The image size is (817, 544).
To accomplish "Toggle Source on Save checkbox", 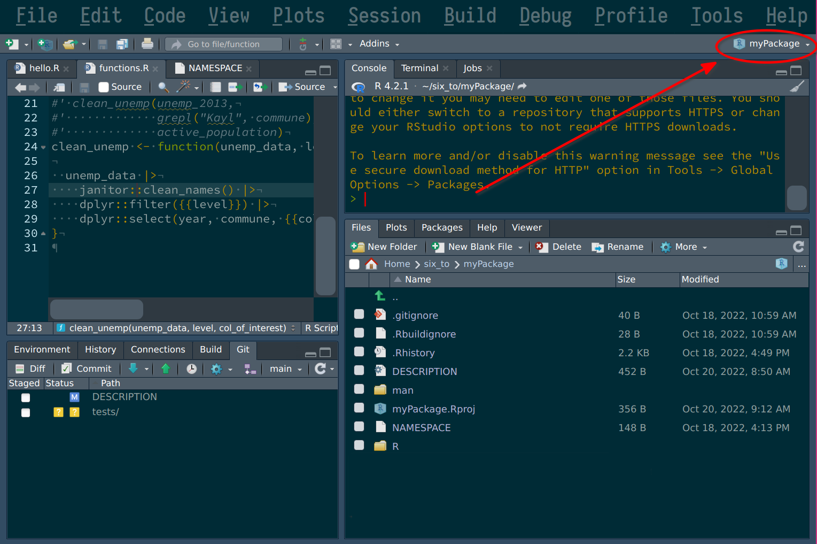I will [104, 87].
